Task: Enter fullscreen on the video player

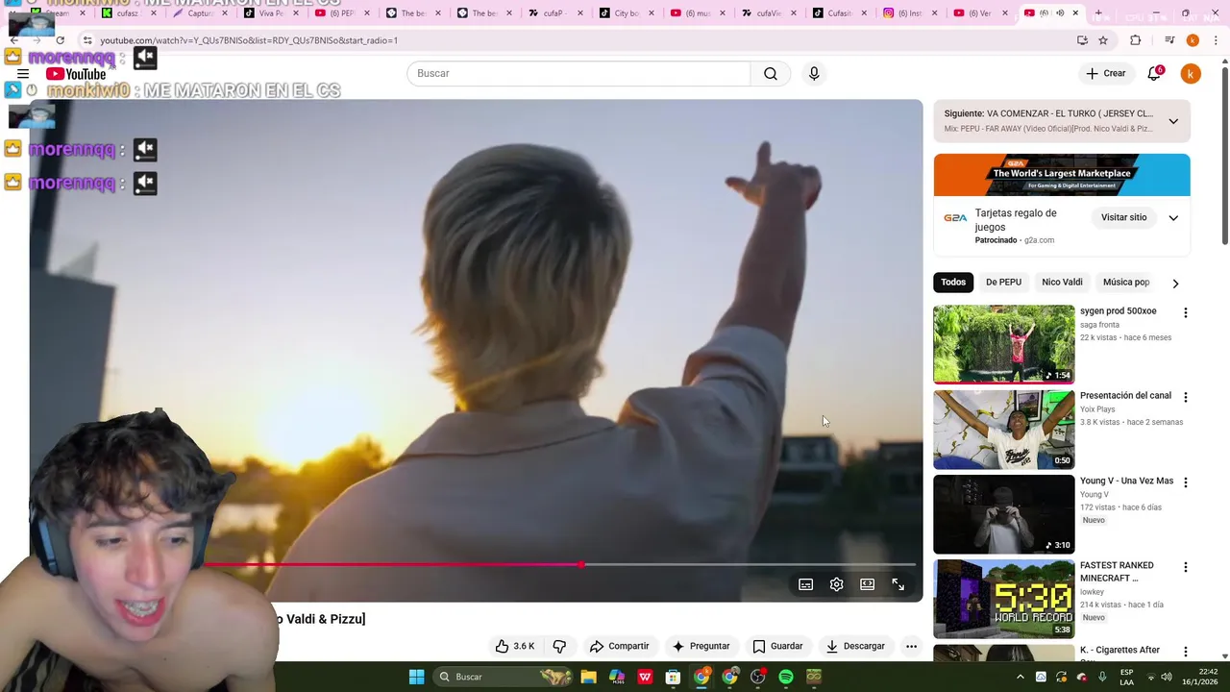Action: tap(898, 584)
